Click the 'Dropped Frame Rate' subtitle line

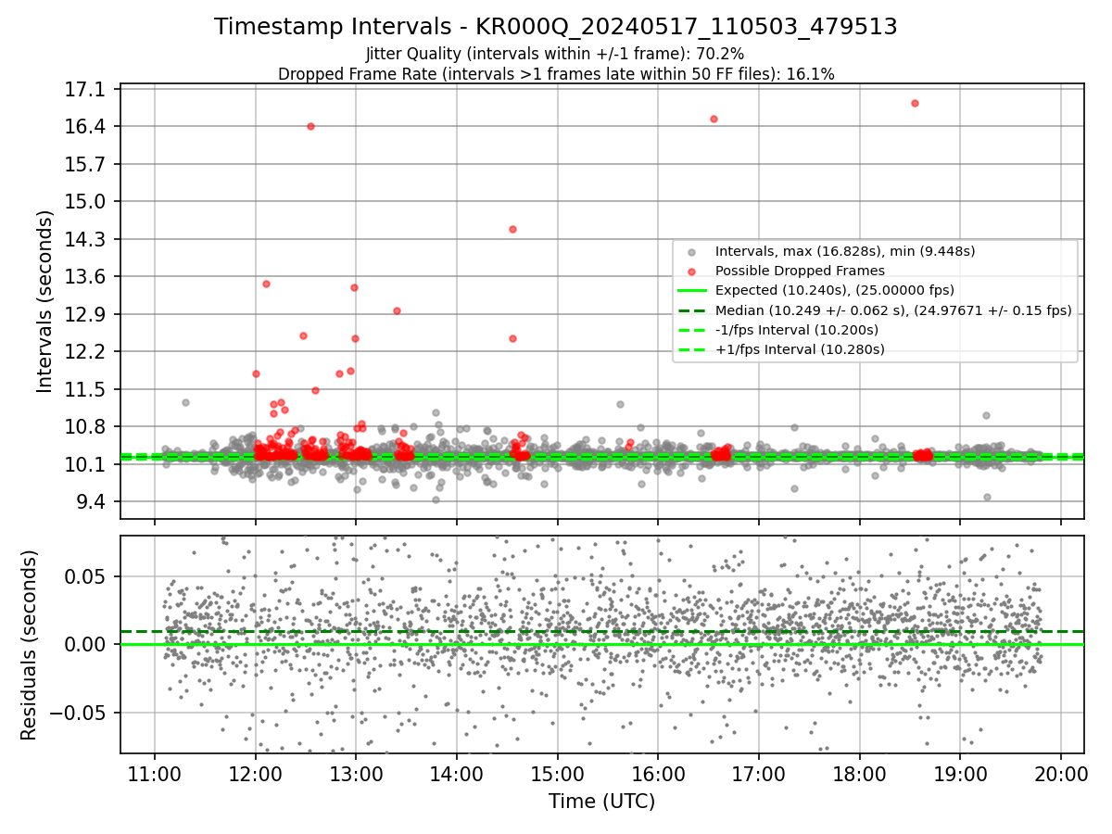click(x=556, y=74)
